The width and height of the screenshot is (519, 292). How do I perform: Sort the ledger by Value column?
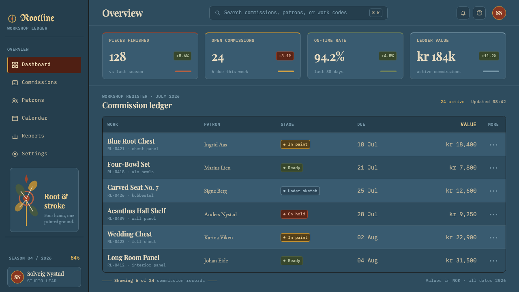[468, 125]
